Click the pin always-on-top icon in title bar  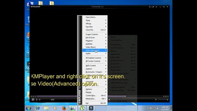pos(153,7)
